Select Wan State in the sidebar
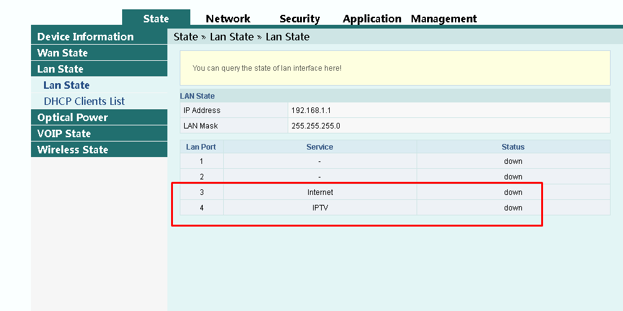The height and width of the screenshot is (311, 623). pyautogui.click(x=62, y=53)
